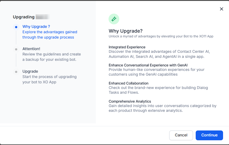Click the active blue step indicator dot
Image resolution: width=229 pixels, height=145 pixels.
16,27
